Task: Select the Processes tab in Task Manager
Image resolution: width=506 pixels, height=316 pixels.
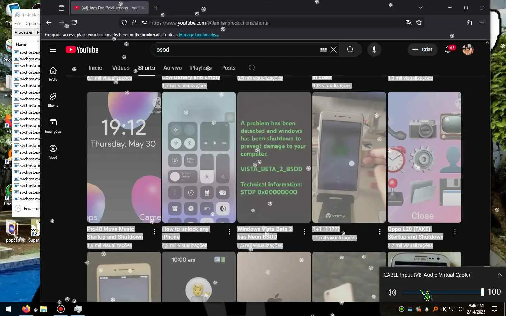Action: pyautogui.click(x=24, y=32)
